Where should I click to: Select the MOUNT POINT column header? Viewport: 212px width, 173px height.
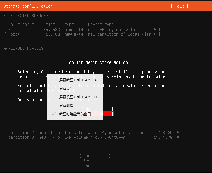click(x=21, y=25)
